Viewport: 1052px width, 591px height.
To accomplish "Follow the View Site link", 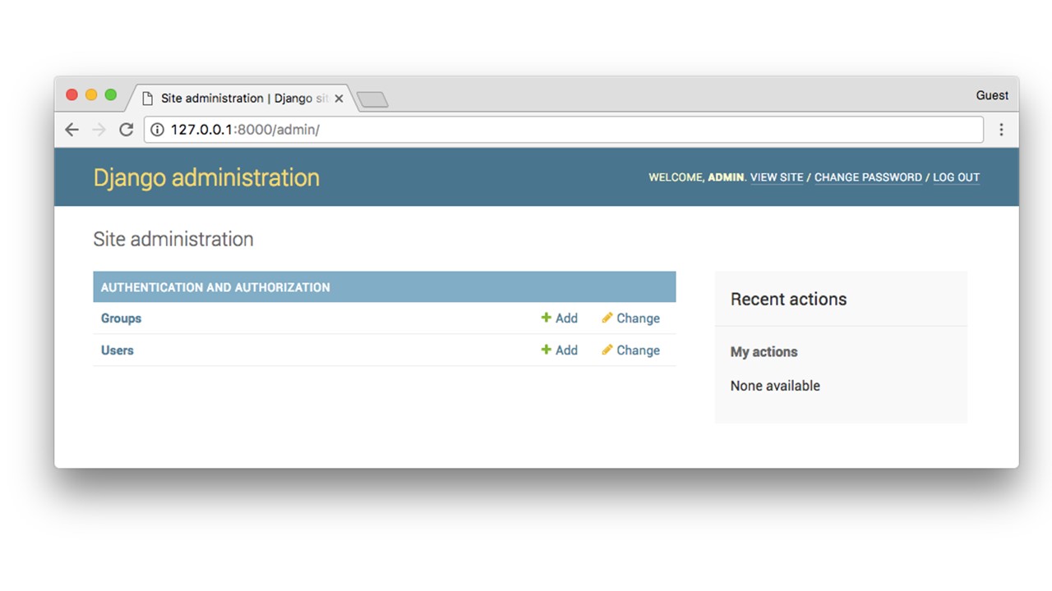I will point(777,177).
